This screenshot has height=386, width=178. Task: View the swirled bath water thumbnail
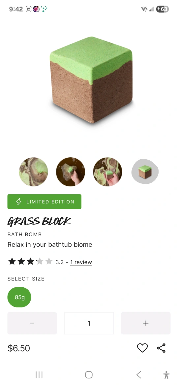pyautogui.click(x=33, y=172)
